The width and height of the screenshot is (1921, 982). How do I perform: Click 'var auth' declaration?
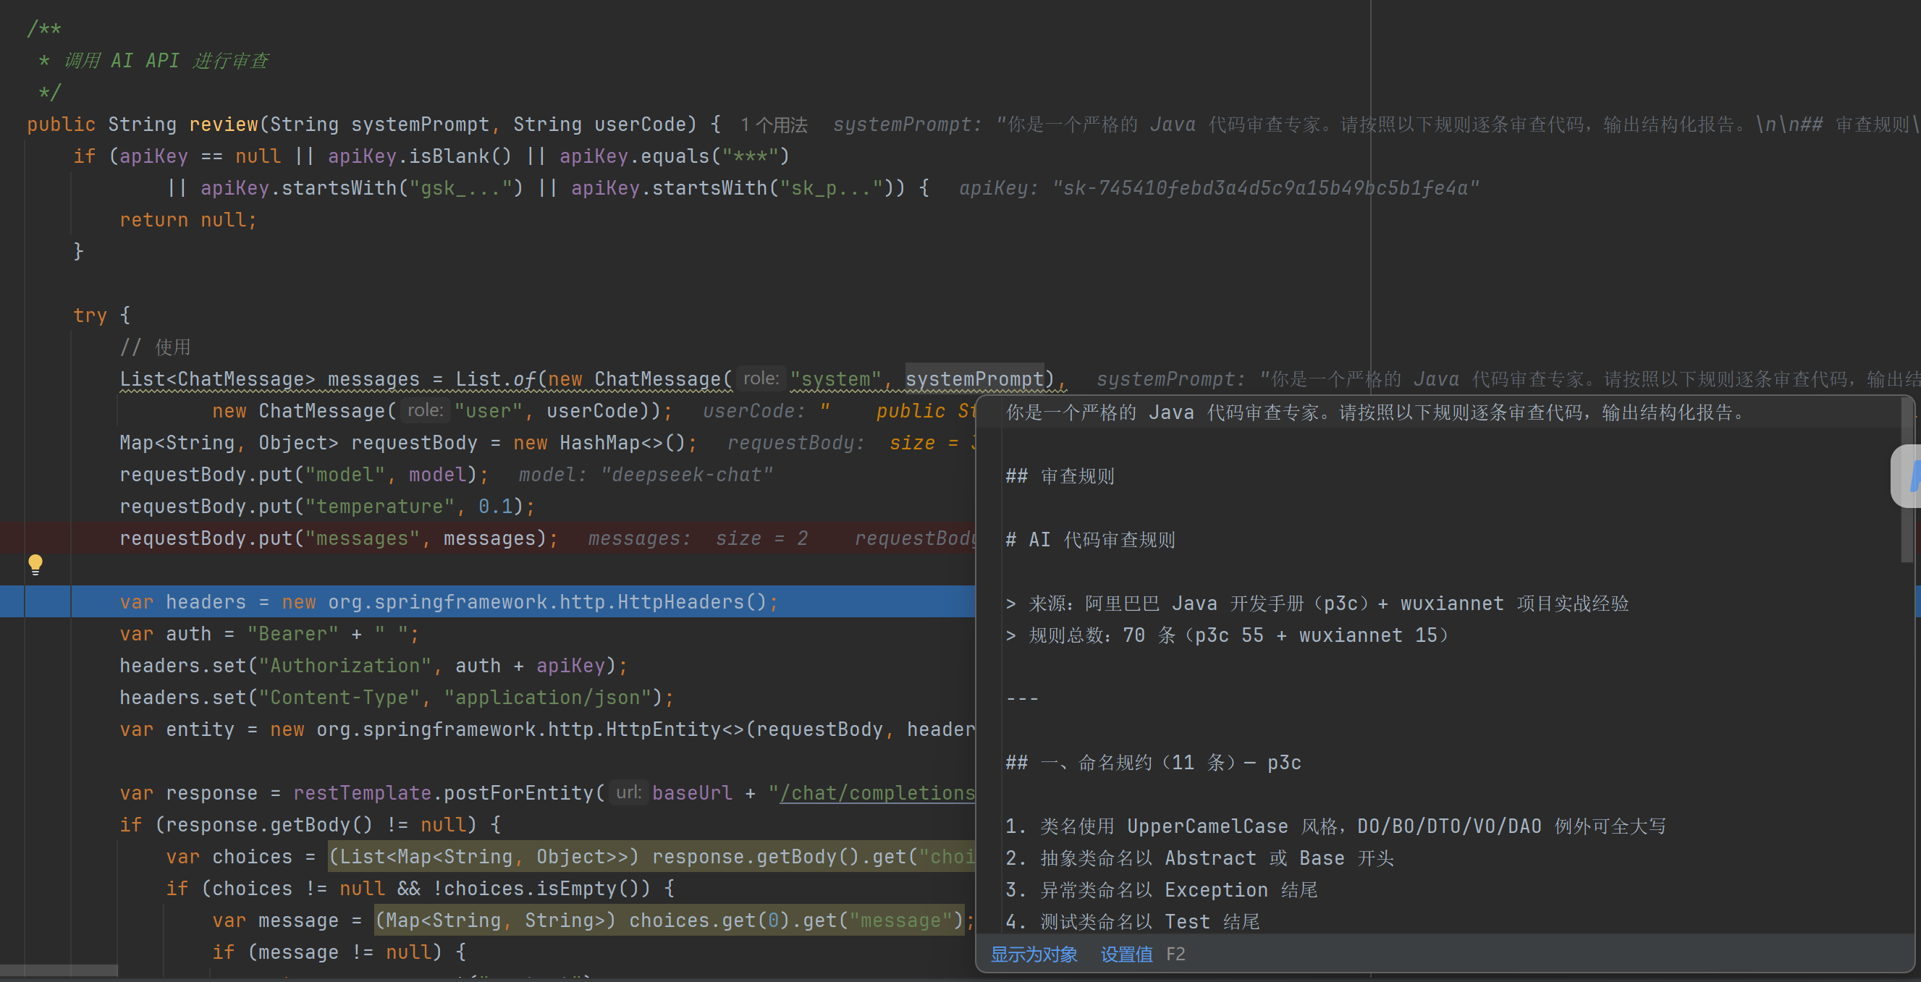pyautogui.click(x=166, y=634)
